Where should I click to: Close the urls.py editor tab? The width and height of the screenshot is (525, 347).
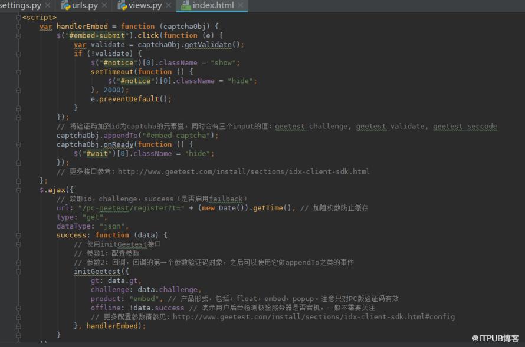[x=104, y=5]
